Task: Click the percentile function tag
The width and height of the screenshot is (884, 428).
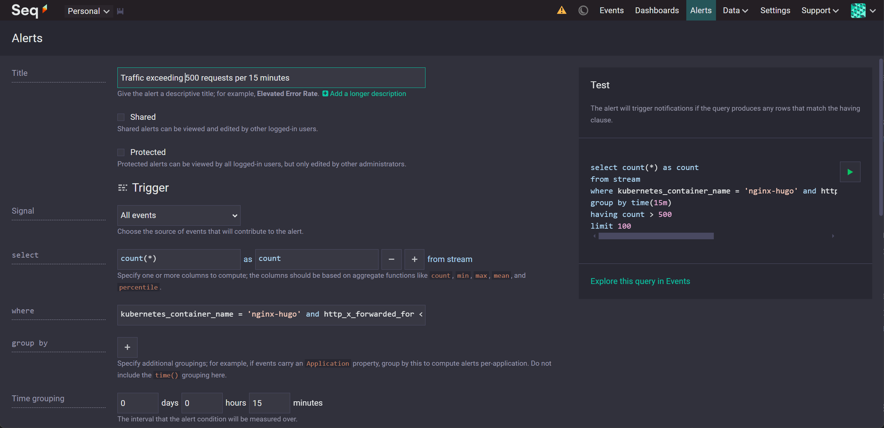Action: pyautogui.click(x=138, y=287)
